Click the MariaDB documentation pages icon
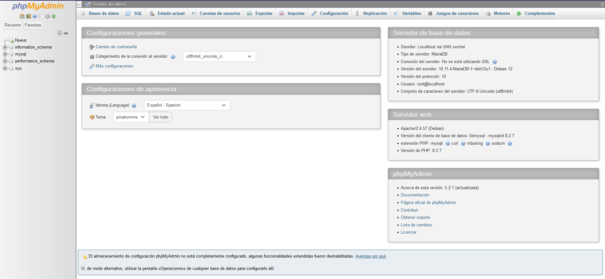Viewport: 605px width, 279px height. click(41, 16)
